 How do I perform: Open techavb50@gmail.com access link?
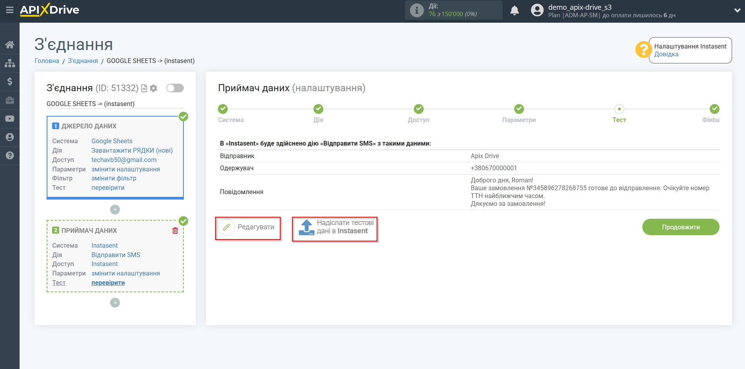[124, 160]
